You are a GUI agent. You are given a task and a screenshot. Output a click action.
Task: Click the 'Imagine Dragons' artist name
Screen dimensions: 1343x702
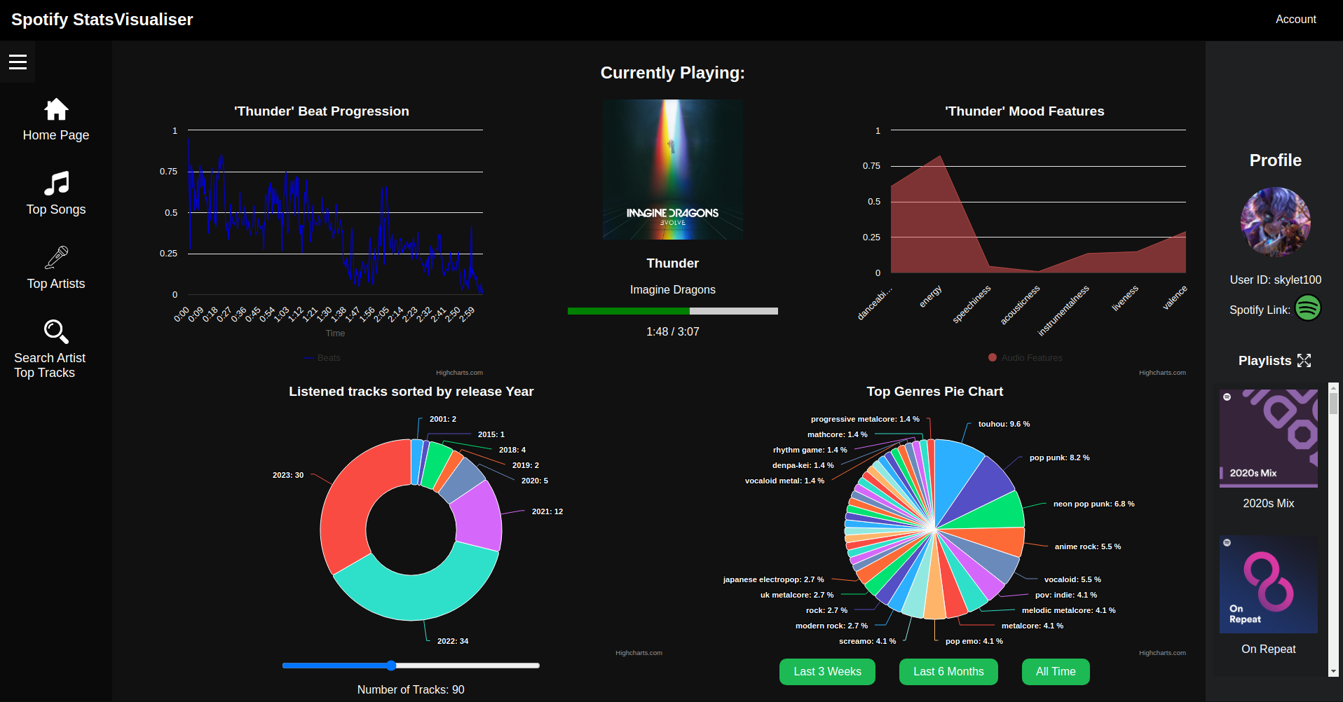673,289
